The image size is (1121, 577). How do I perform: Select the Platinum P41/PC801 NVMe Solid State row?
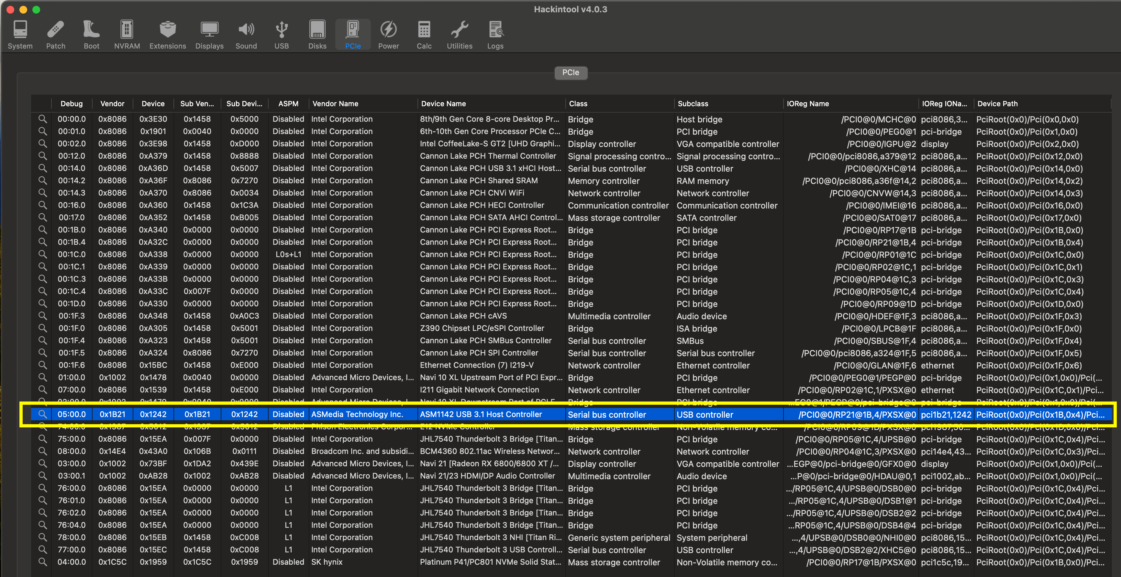[x=571, y=562]
